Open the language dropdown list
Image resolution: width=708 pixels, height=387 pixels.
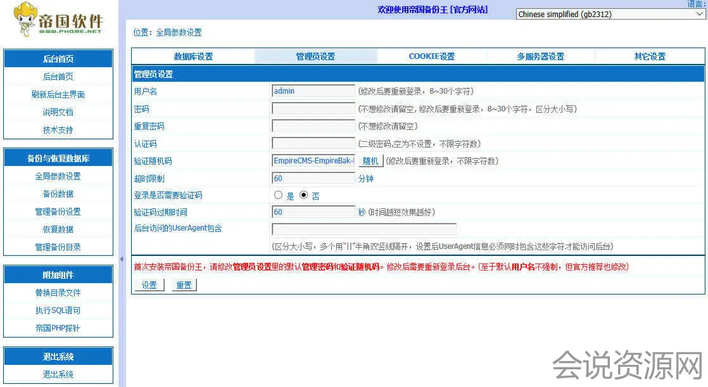tap(610, 14)
